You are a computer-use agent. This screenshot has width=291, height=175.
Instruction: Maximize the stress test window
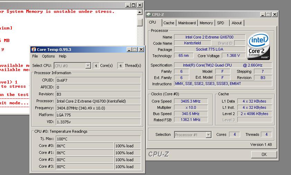click(134, 5)
